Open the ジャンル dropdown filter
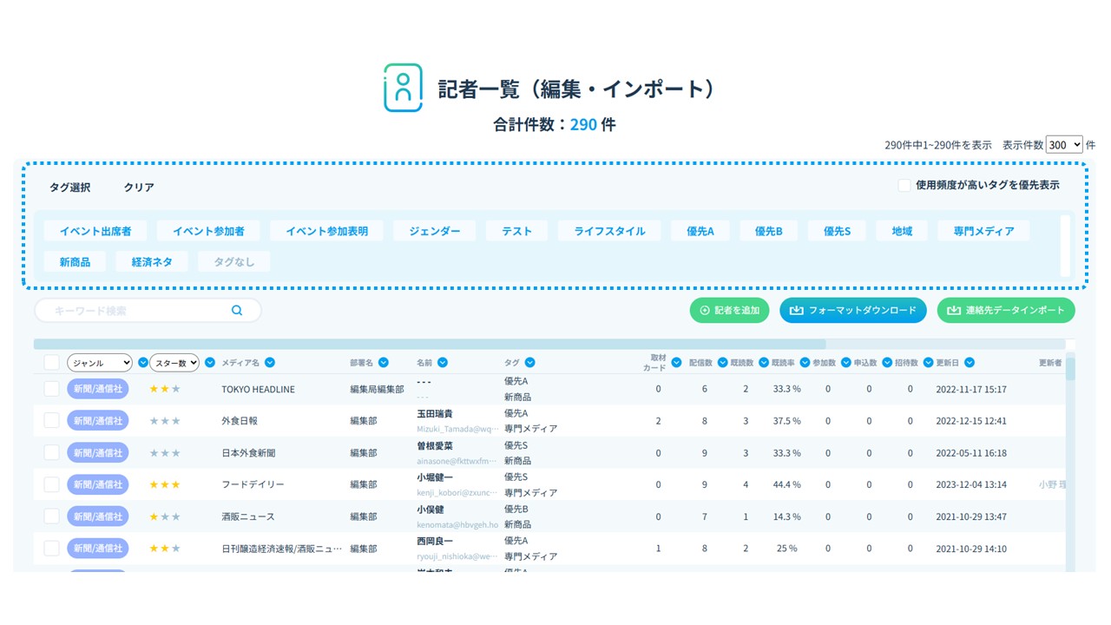 tap(99, 363)
